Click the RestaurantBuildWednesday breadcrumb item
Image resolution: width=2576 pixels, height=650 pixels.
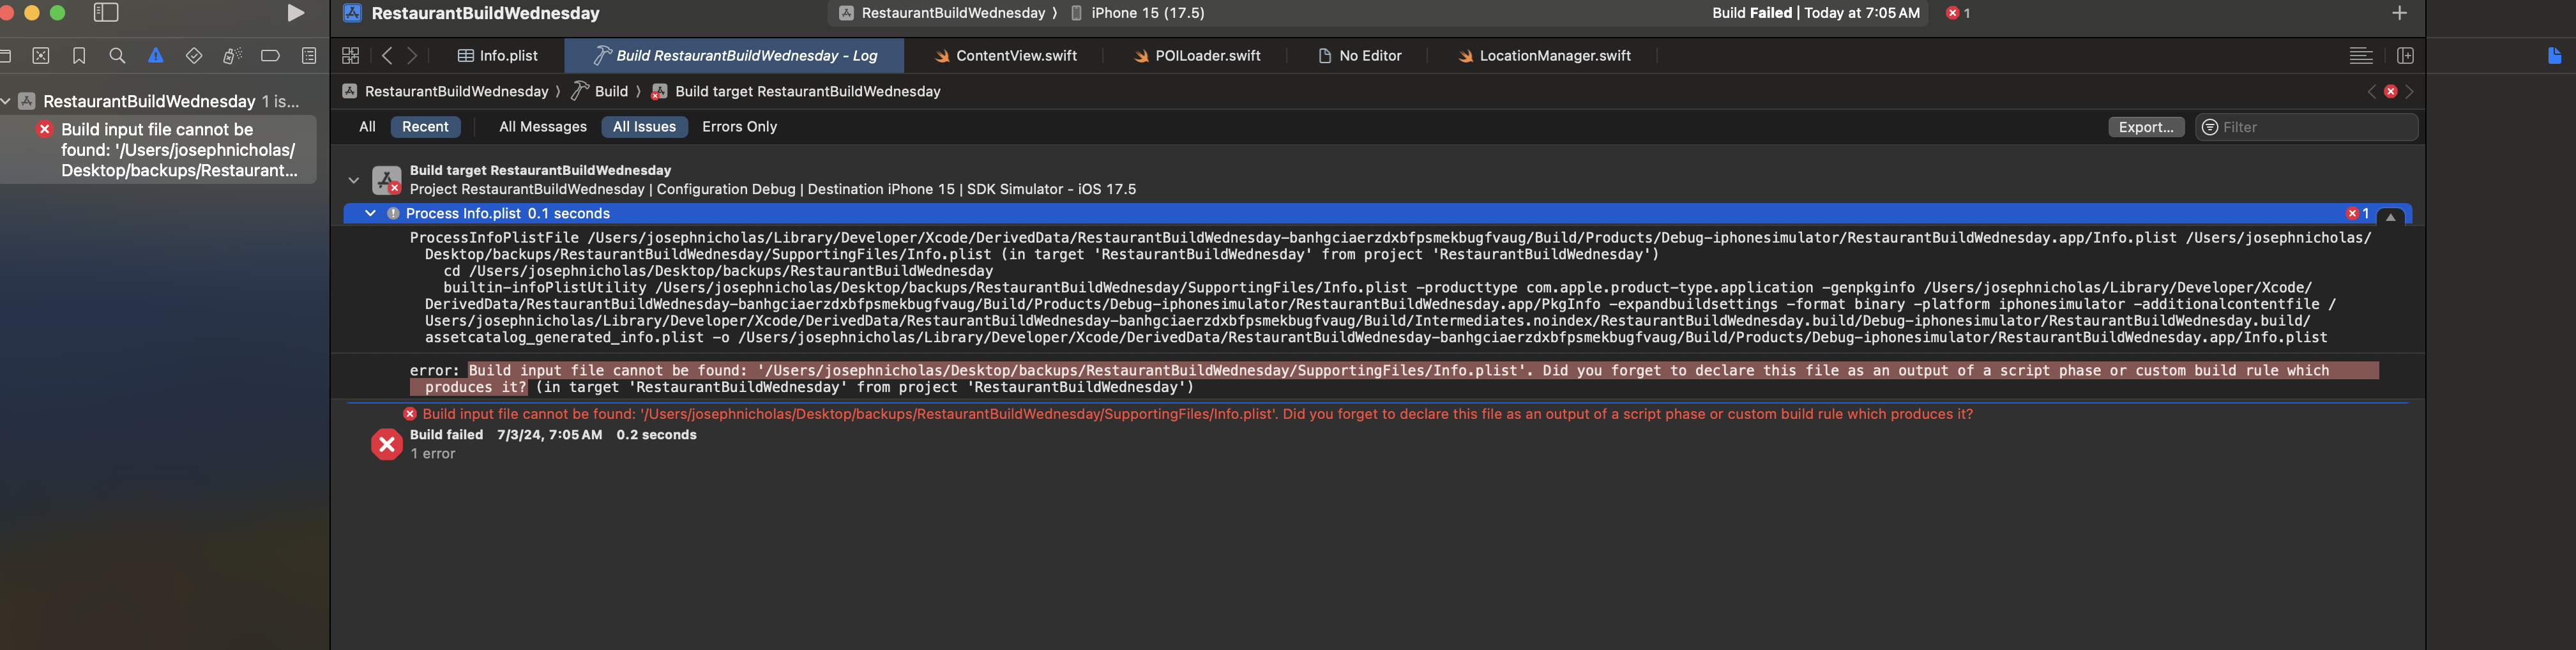pyautogui.click(x=446, y=91)
